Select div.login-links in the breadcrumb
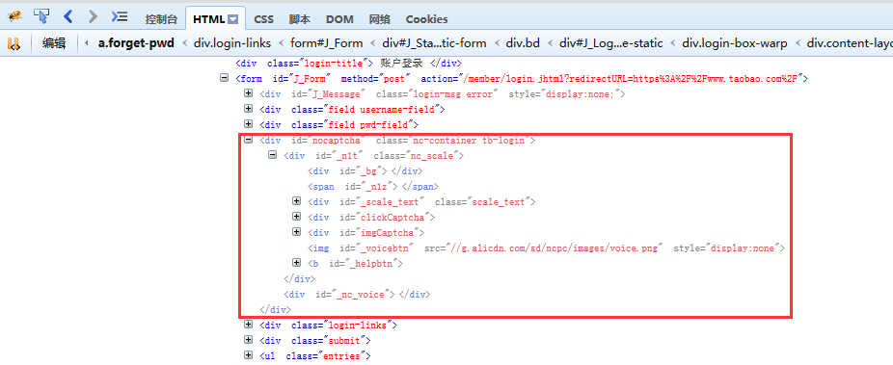The width and height of the screenshot is (893, 365). tap(232, 43)
